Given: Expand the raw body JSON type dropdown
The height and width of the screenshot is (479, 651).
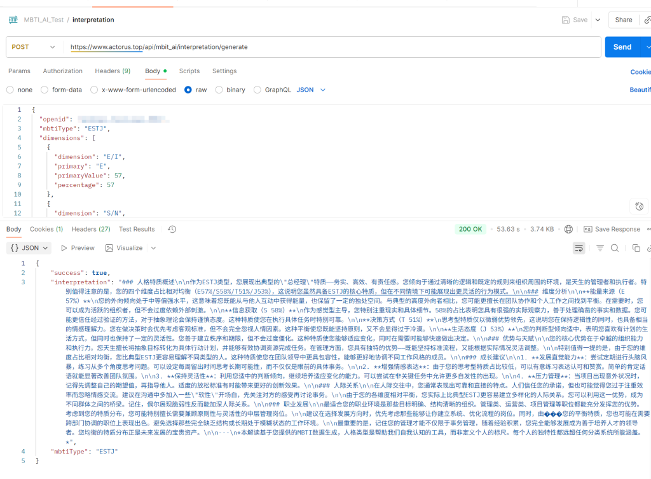Looking at the screenshot, I should pos(311,90).
